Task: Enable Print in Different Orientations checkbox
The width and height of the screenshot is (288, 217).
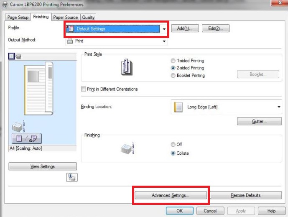Action: pyautogui.click(x=83, y=89)
